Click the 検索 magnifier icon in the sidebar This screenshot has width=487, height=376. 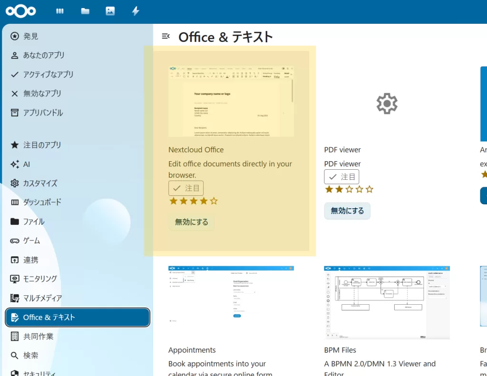14,355
